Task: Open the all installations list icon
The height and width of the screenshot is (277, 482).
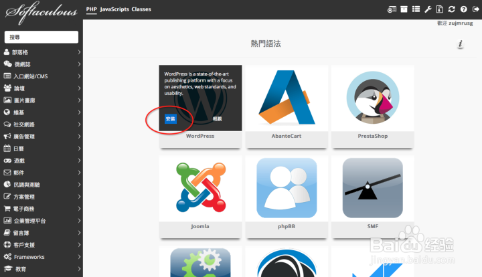Action: point(416,9)
